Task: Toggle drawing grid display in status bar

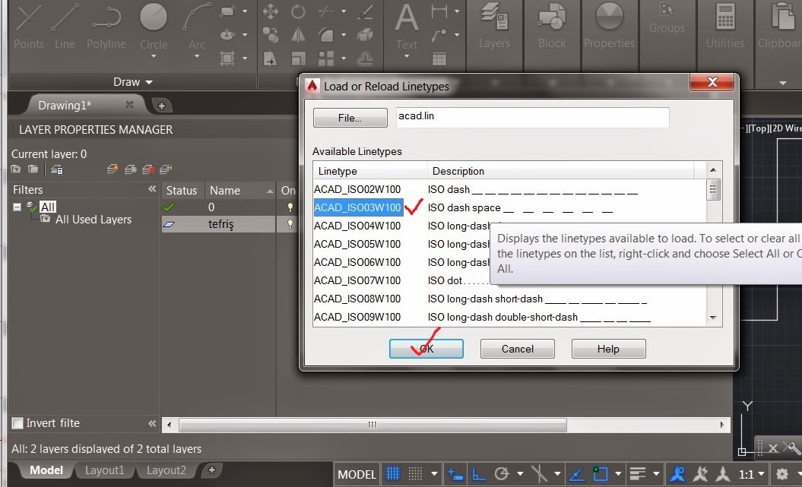Action: 392,474
